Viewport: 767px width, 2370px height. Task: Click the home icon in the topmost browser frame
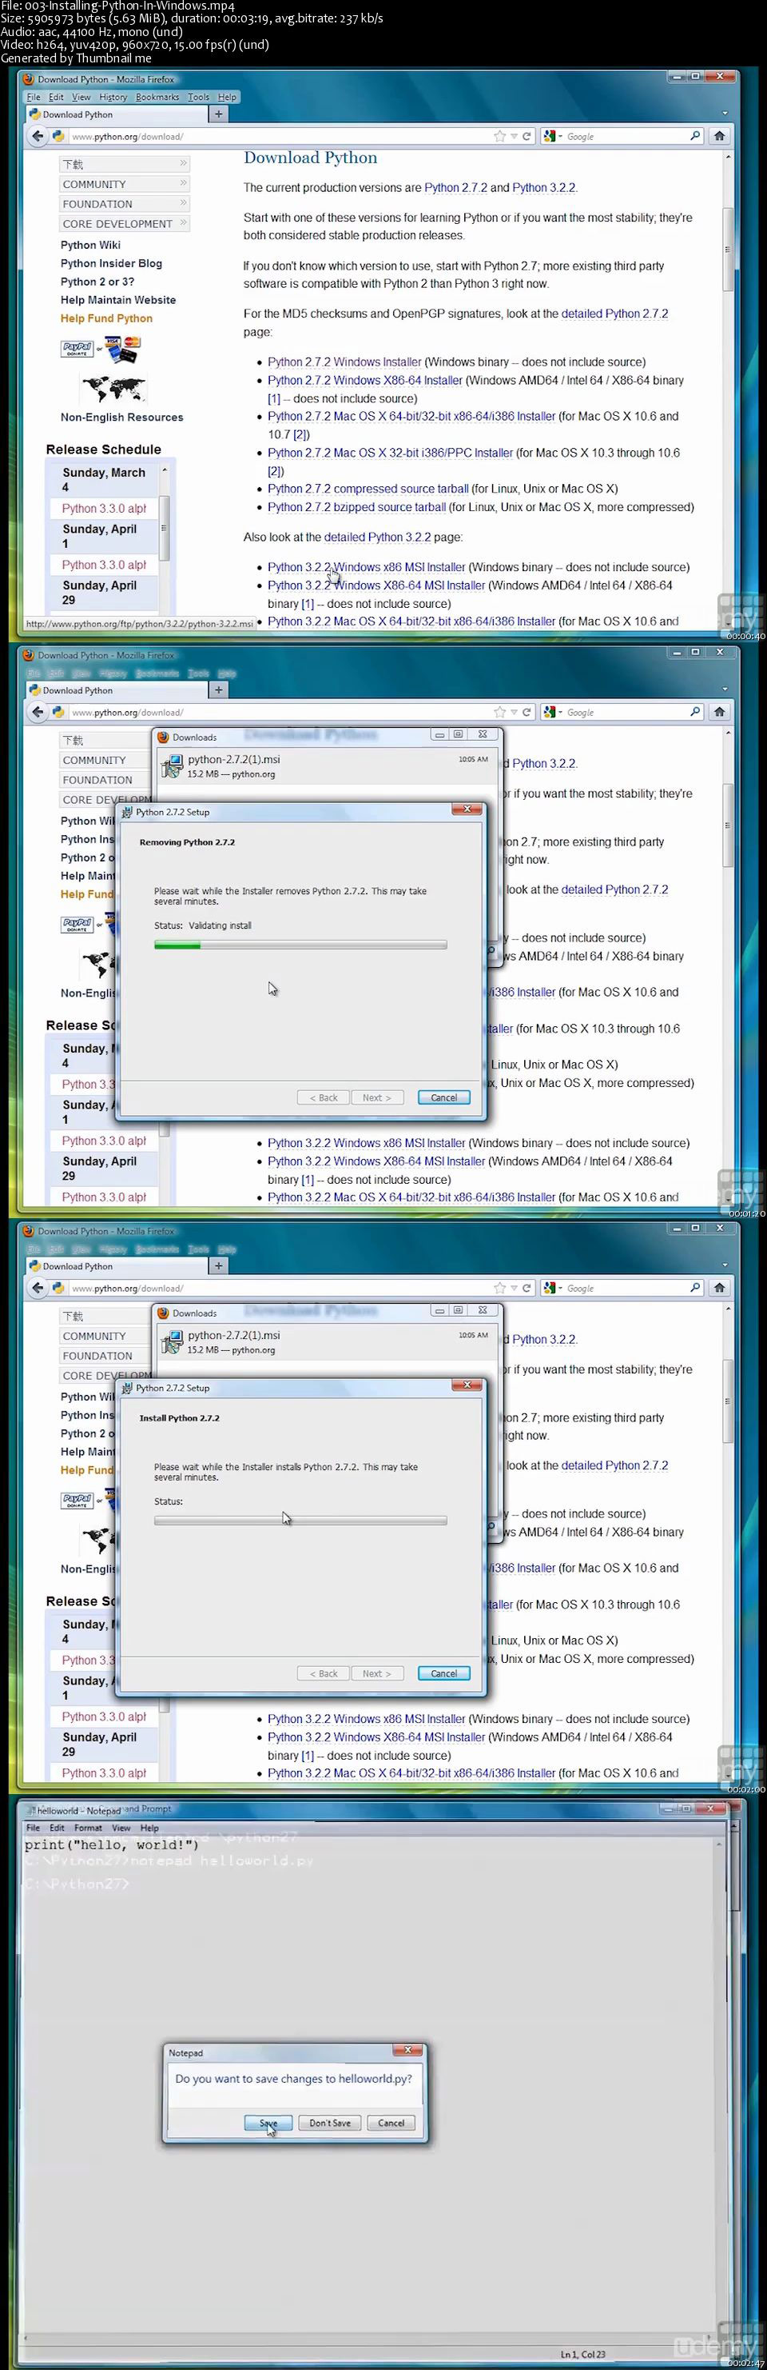[x=719, y=136]
